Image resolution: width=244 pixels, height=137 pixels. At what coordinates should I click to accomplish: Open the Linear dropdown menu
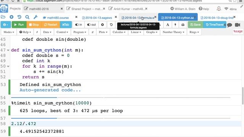[136, 32]
